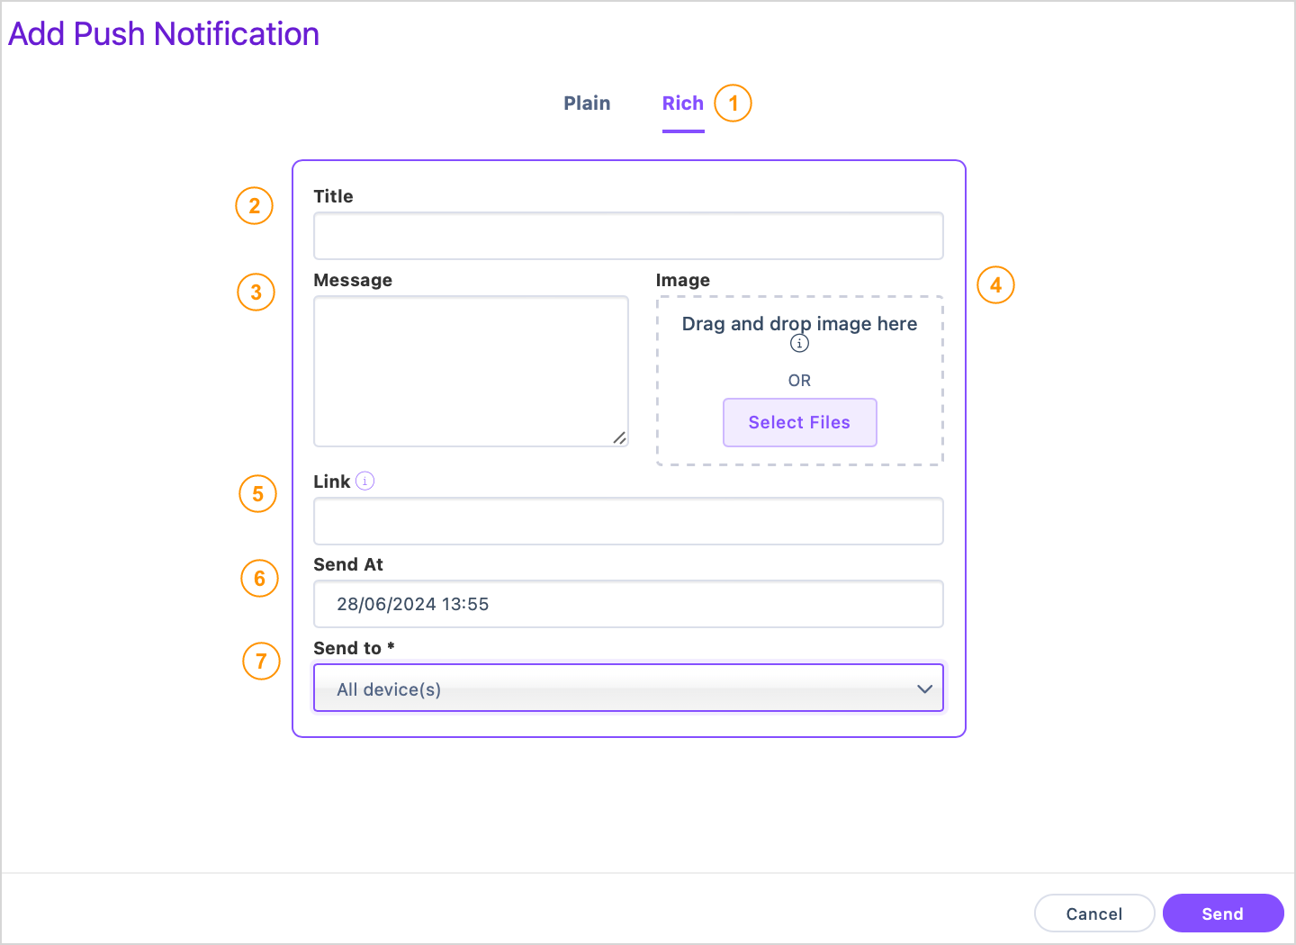Image resolution: width=1296 pixels, height=945 pixels.
Task: Click the info icon under drag and drop text
Action: point(799,344)
